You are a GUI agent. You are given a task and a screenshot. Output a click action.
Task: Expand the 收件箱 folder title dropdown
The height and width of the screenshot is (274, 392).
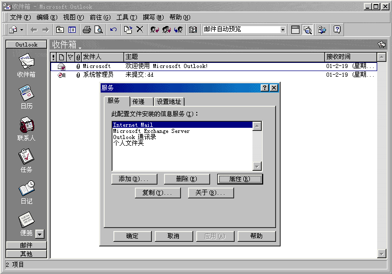click(80, 47)
